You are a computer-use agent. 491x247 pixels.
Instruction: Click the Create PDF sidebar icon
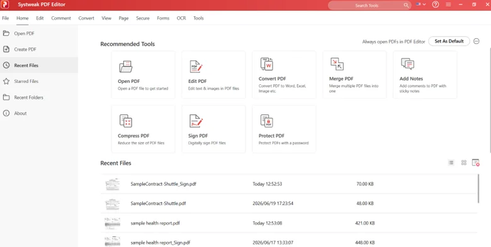pos(6,50)
